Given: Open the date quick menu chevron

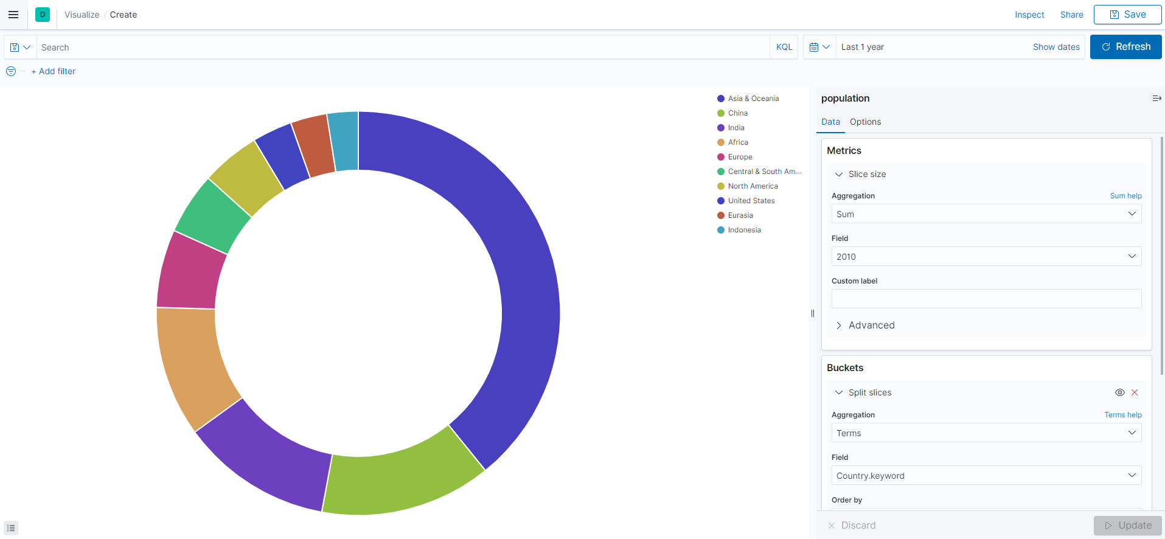Looking at the screenshot, I should tap(826, 47).
